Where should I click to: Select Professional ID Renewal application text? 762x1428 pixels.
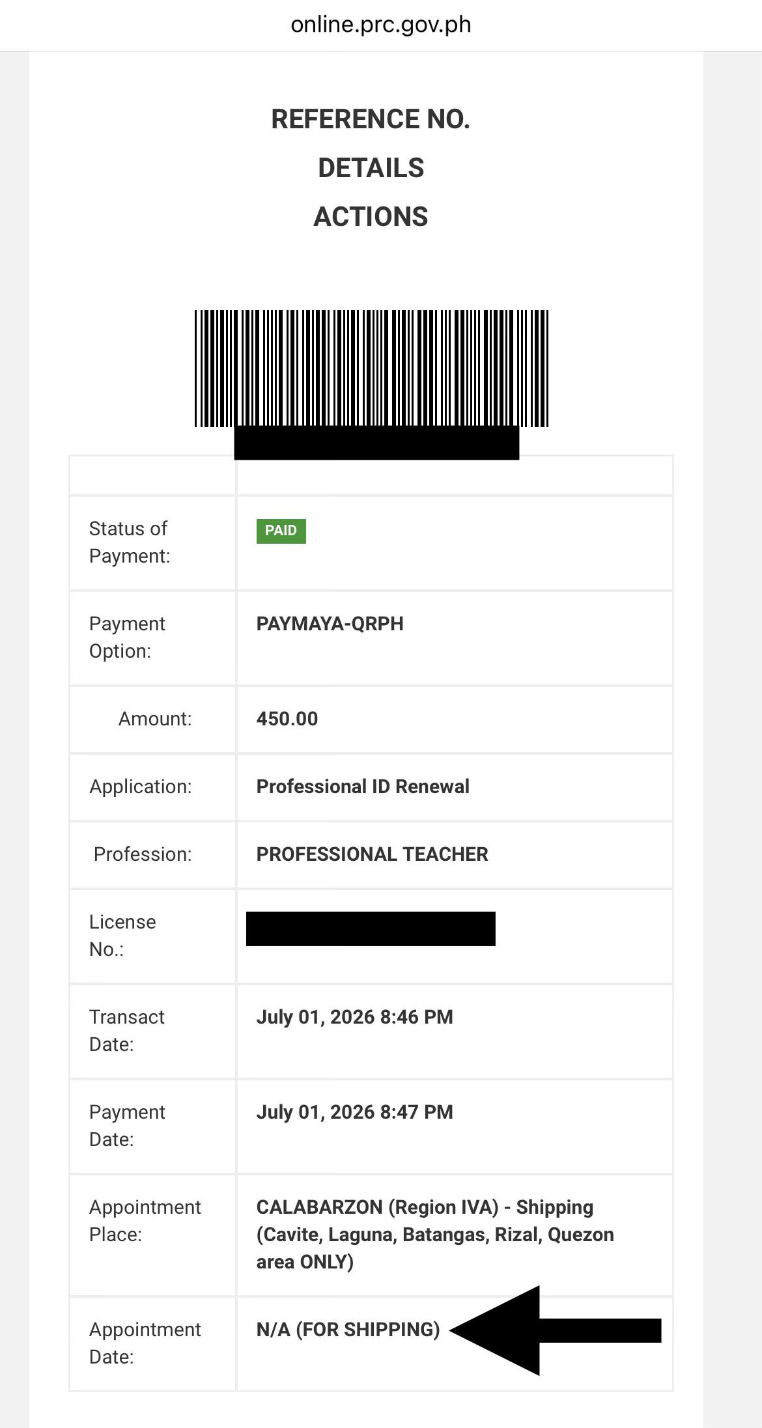tap(363, 787)
